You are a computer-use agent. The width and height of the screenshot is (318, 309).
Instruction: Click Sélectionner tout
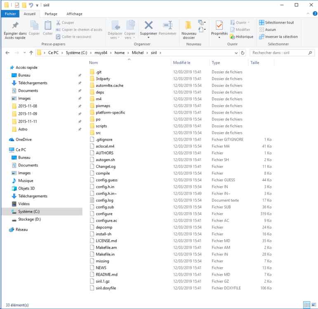tap(276, 23)
